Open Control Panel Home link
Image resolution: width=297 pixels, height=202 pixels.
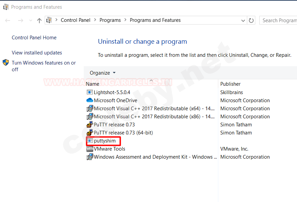coord(34,38)
